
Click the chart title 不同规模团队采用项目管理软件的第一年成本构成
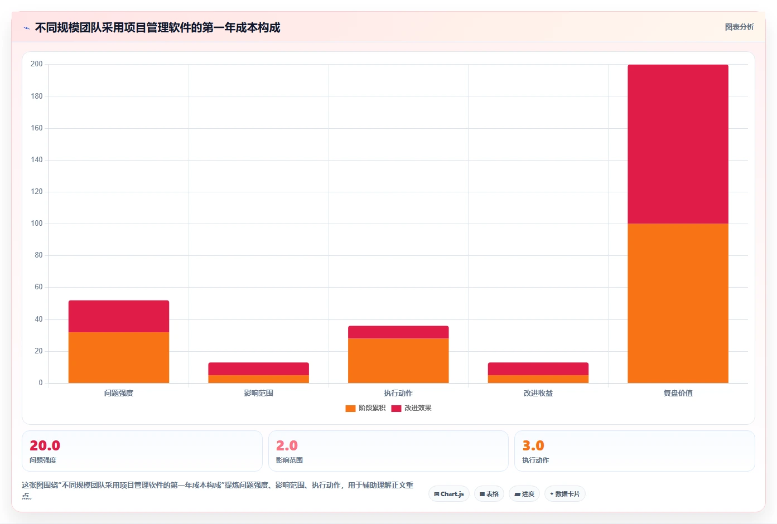pos(157,27)
